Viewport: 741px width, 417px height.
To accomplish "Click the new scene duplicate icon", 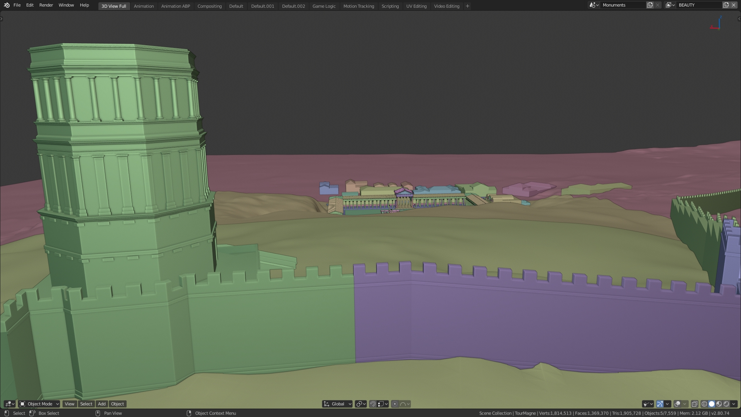I will point(650,5).
